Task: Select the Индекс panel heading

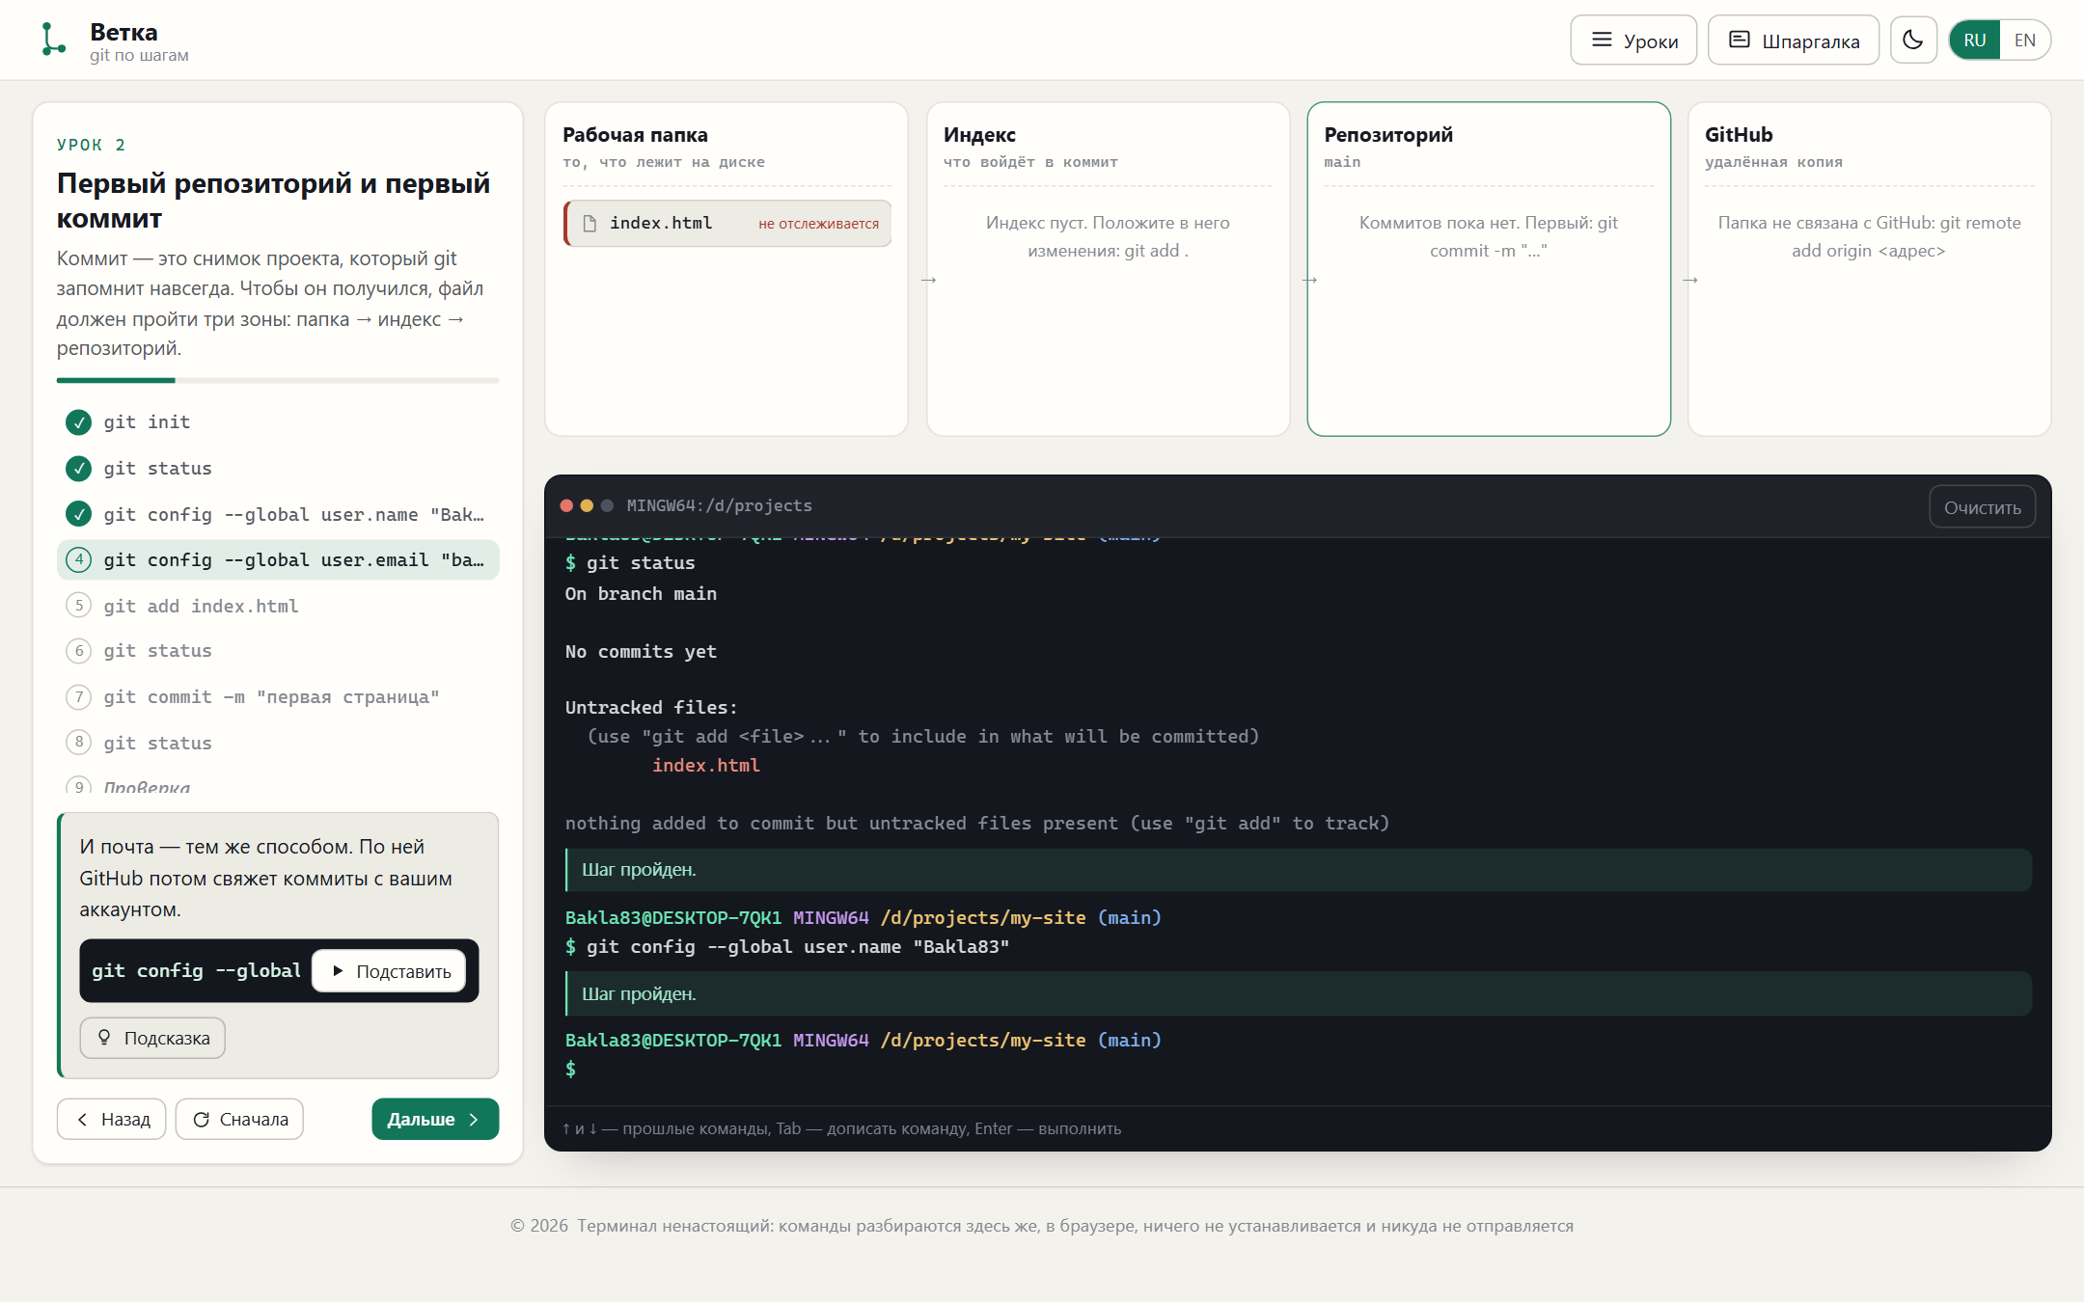Action: point(979,135)
